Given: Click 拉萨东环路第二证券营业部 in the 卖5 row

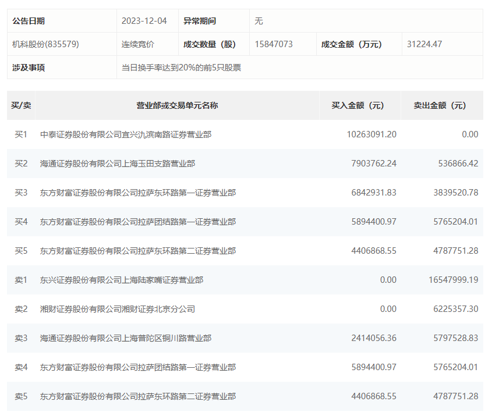Looking at the screenshot, I should [x=138, y=396].
